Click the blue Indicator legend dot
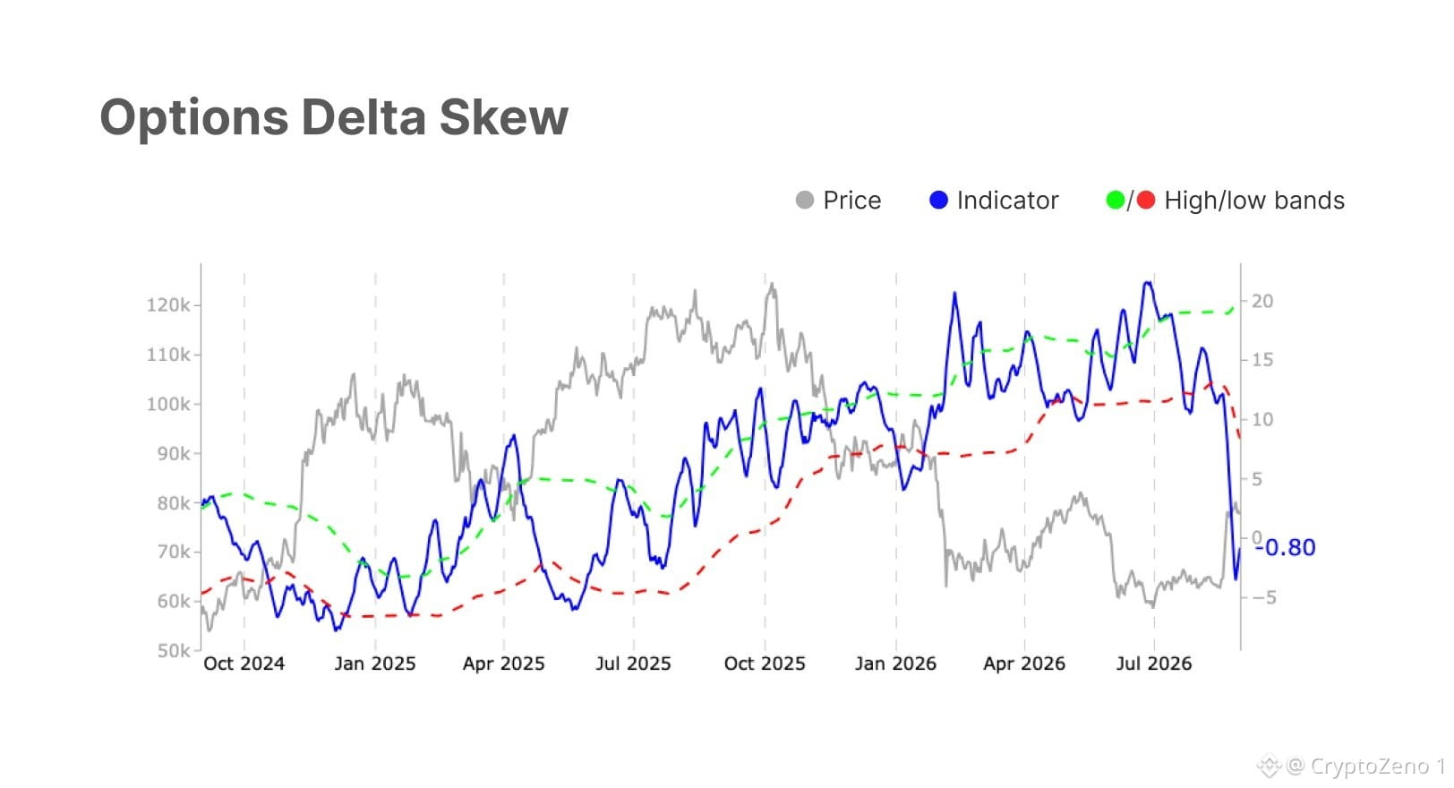Screen dimensions: 1454x788 [x=938, y=201]
